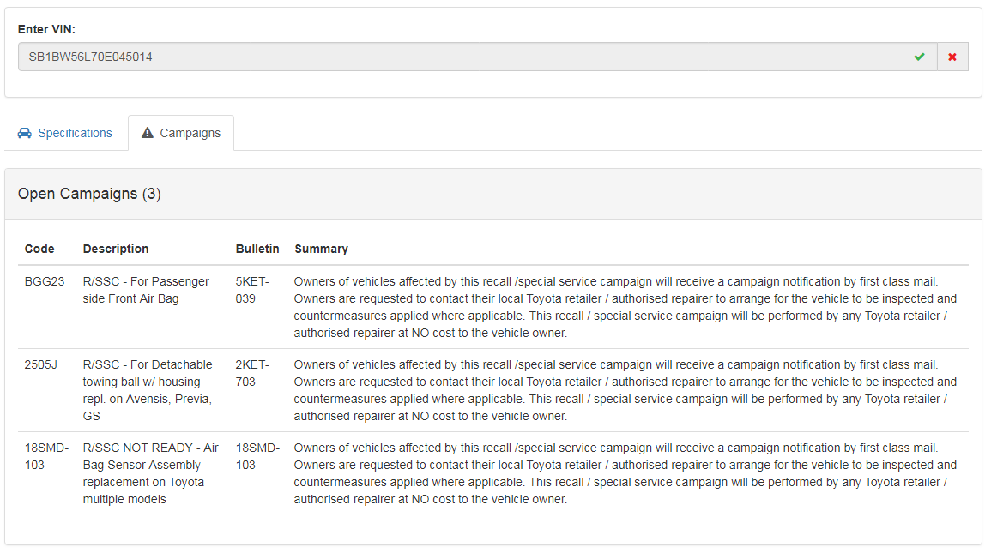
Task: Click the Detachable towing ball campaign description
Action: [148, 390]
